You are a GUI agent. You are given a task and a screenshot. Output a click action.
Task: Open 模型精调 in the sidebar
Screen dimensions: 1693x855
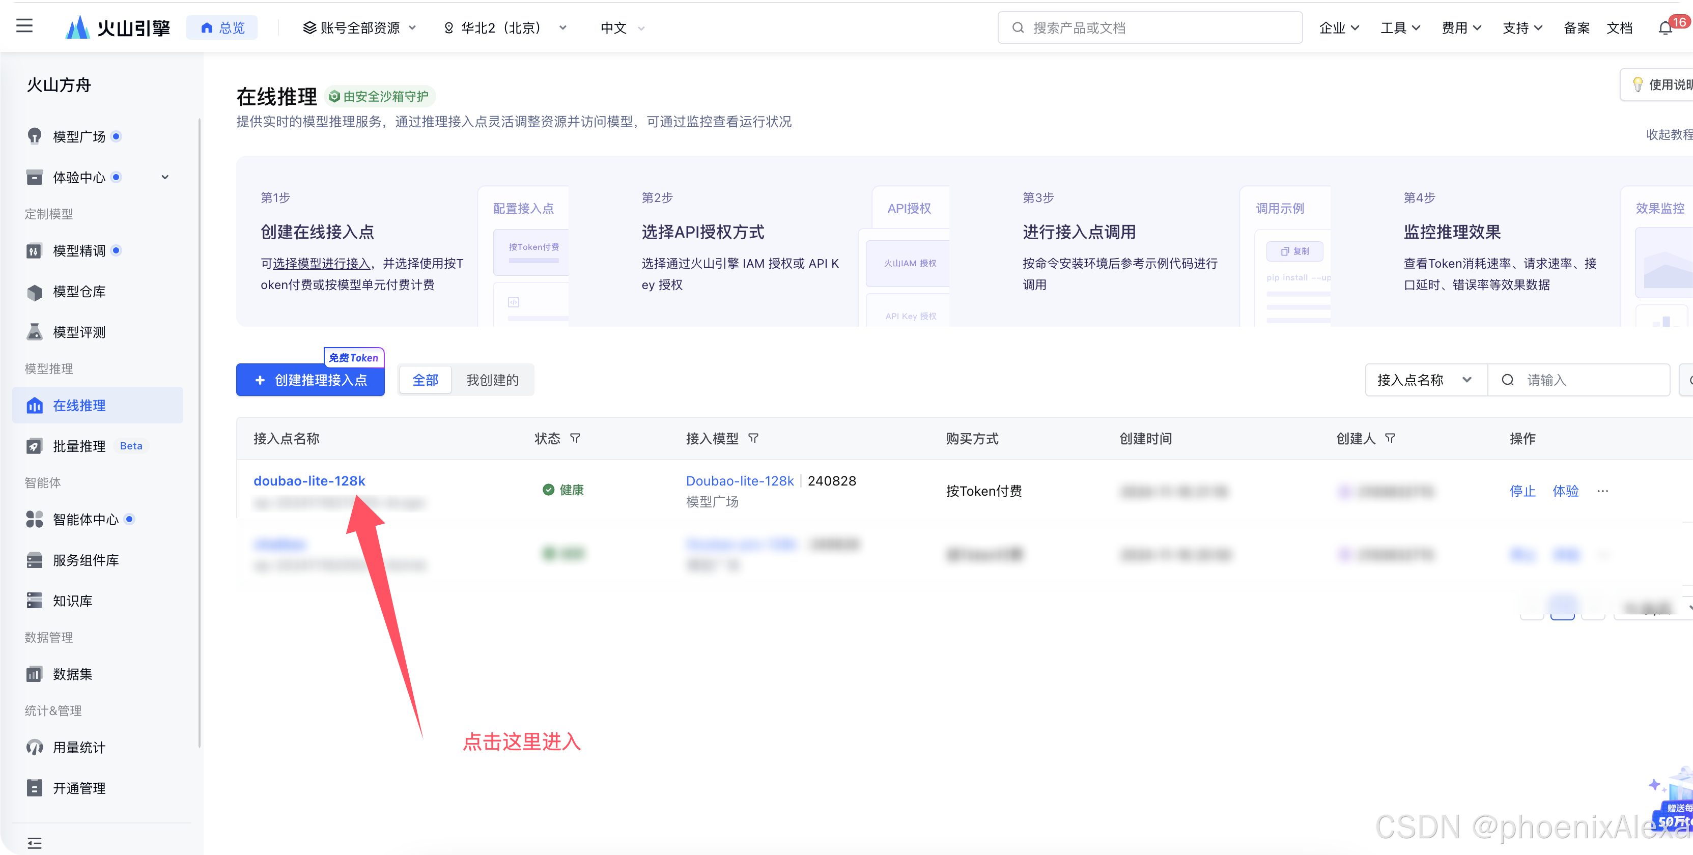79,250
